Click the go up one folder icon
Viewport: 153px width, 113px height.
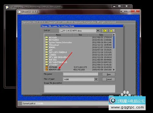[x=105, y=31]
